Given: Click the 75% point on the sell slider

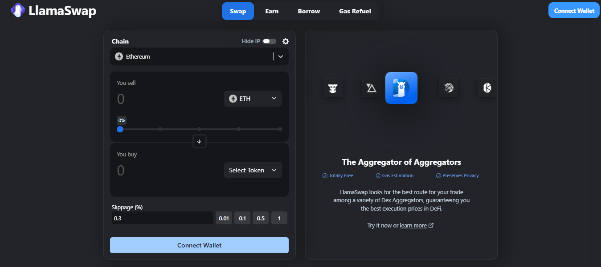Looking at the screenshot, I should [239, 129].
